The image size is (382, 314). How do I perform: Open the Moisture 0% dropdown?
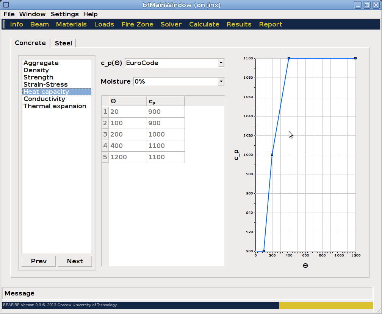pos(221,82)
